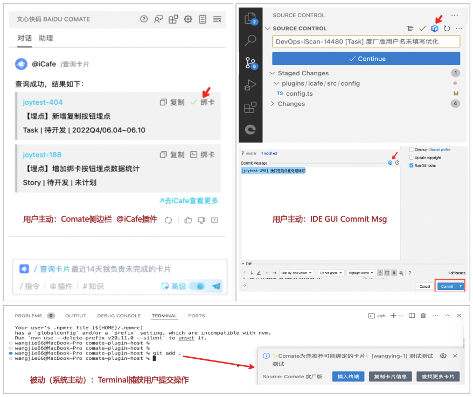The image size is (473, 397).
Task: Open the Highlight words dropdown
Action: pyautogui.click(x=361, y=273)
